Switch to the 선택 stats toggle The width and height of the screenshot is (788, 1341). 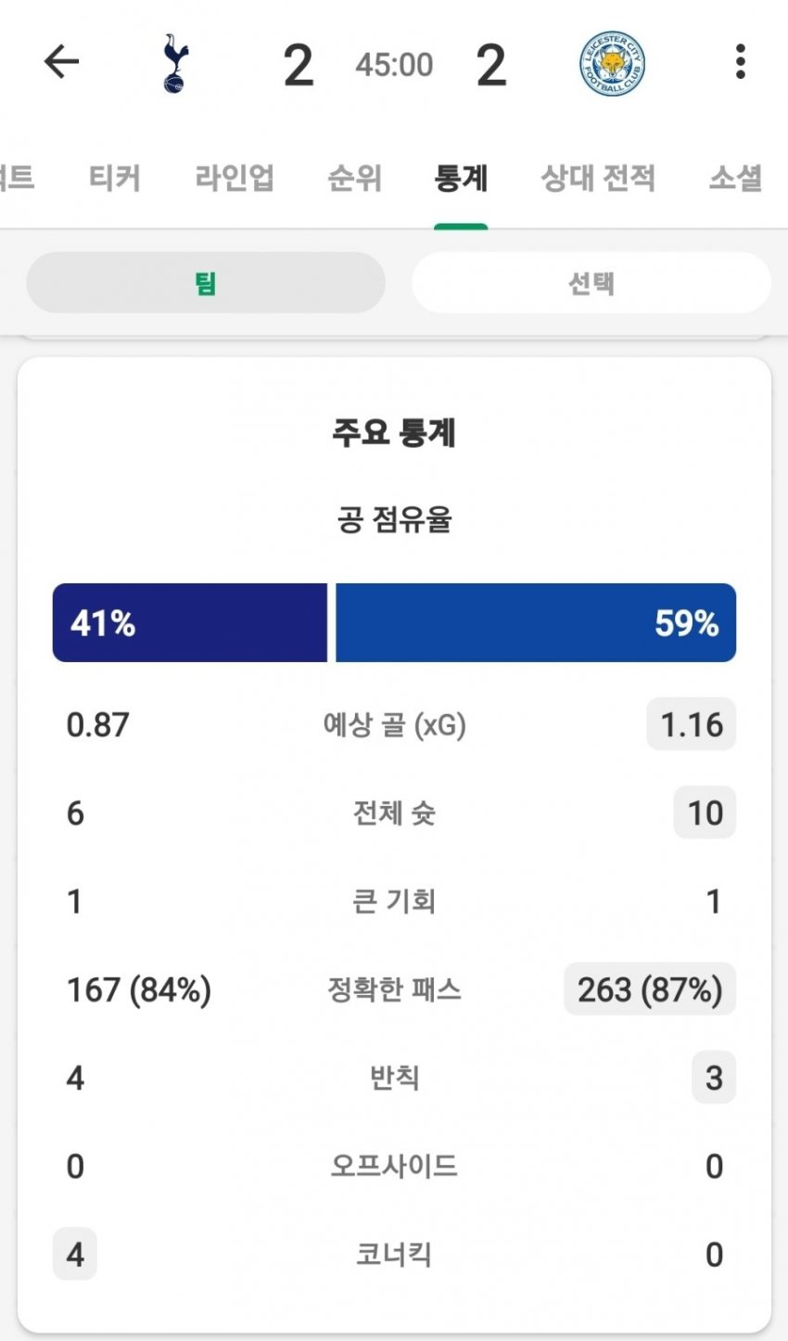click(591, 283)
